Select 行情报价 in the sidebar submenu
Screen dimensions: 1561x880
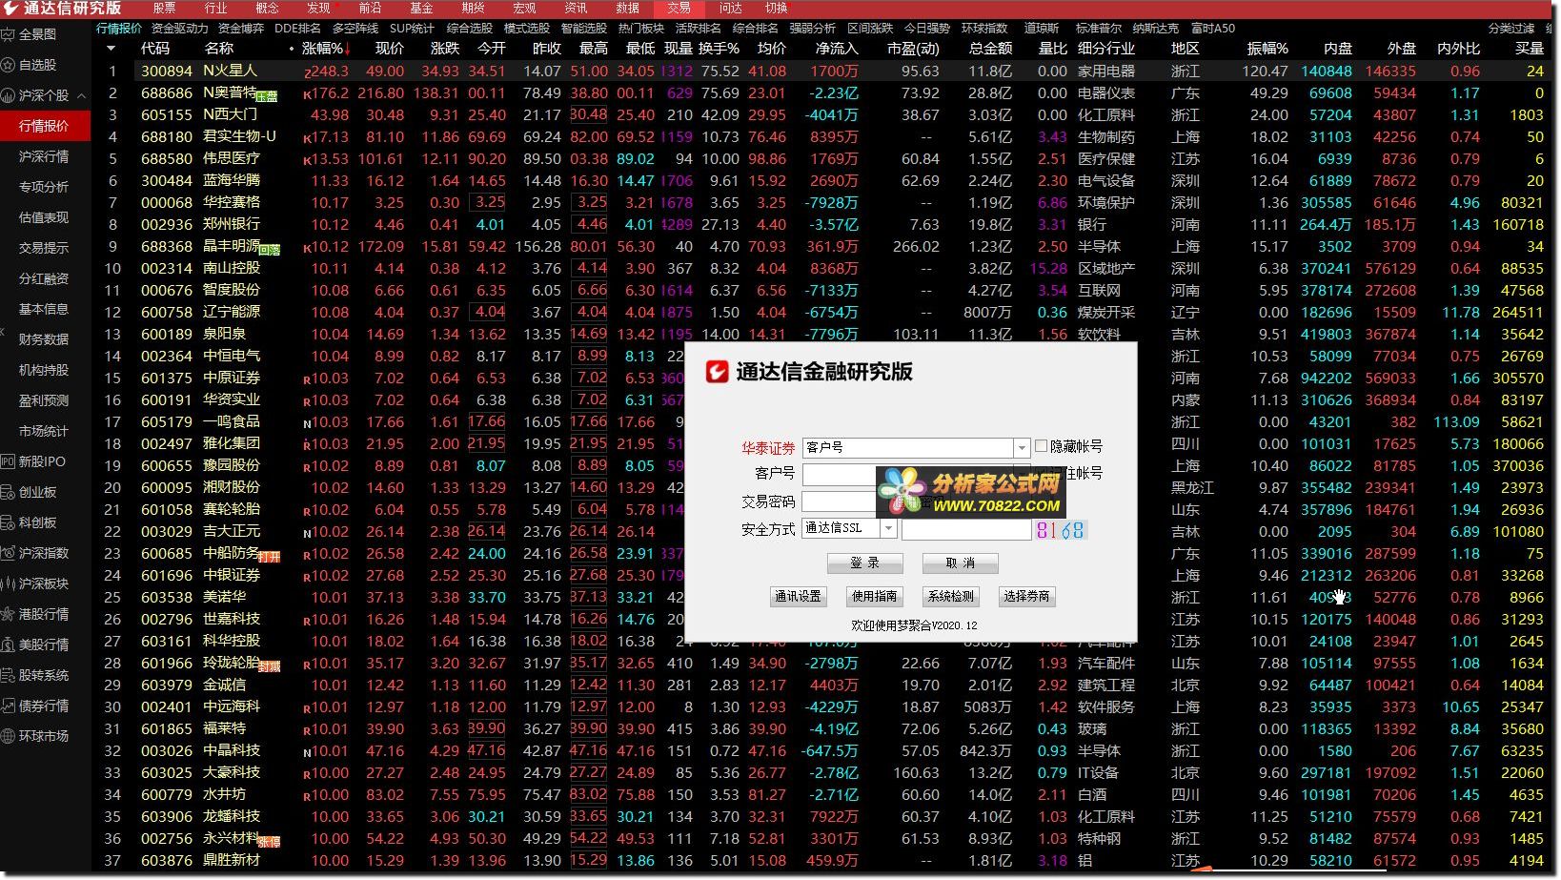pyautogui.click(x=45, y=126)
